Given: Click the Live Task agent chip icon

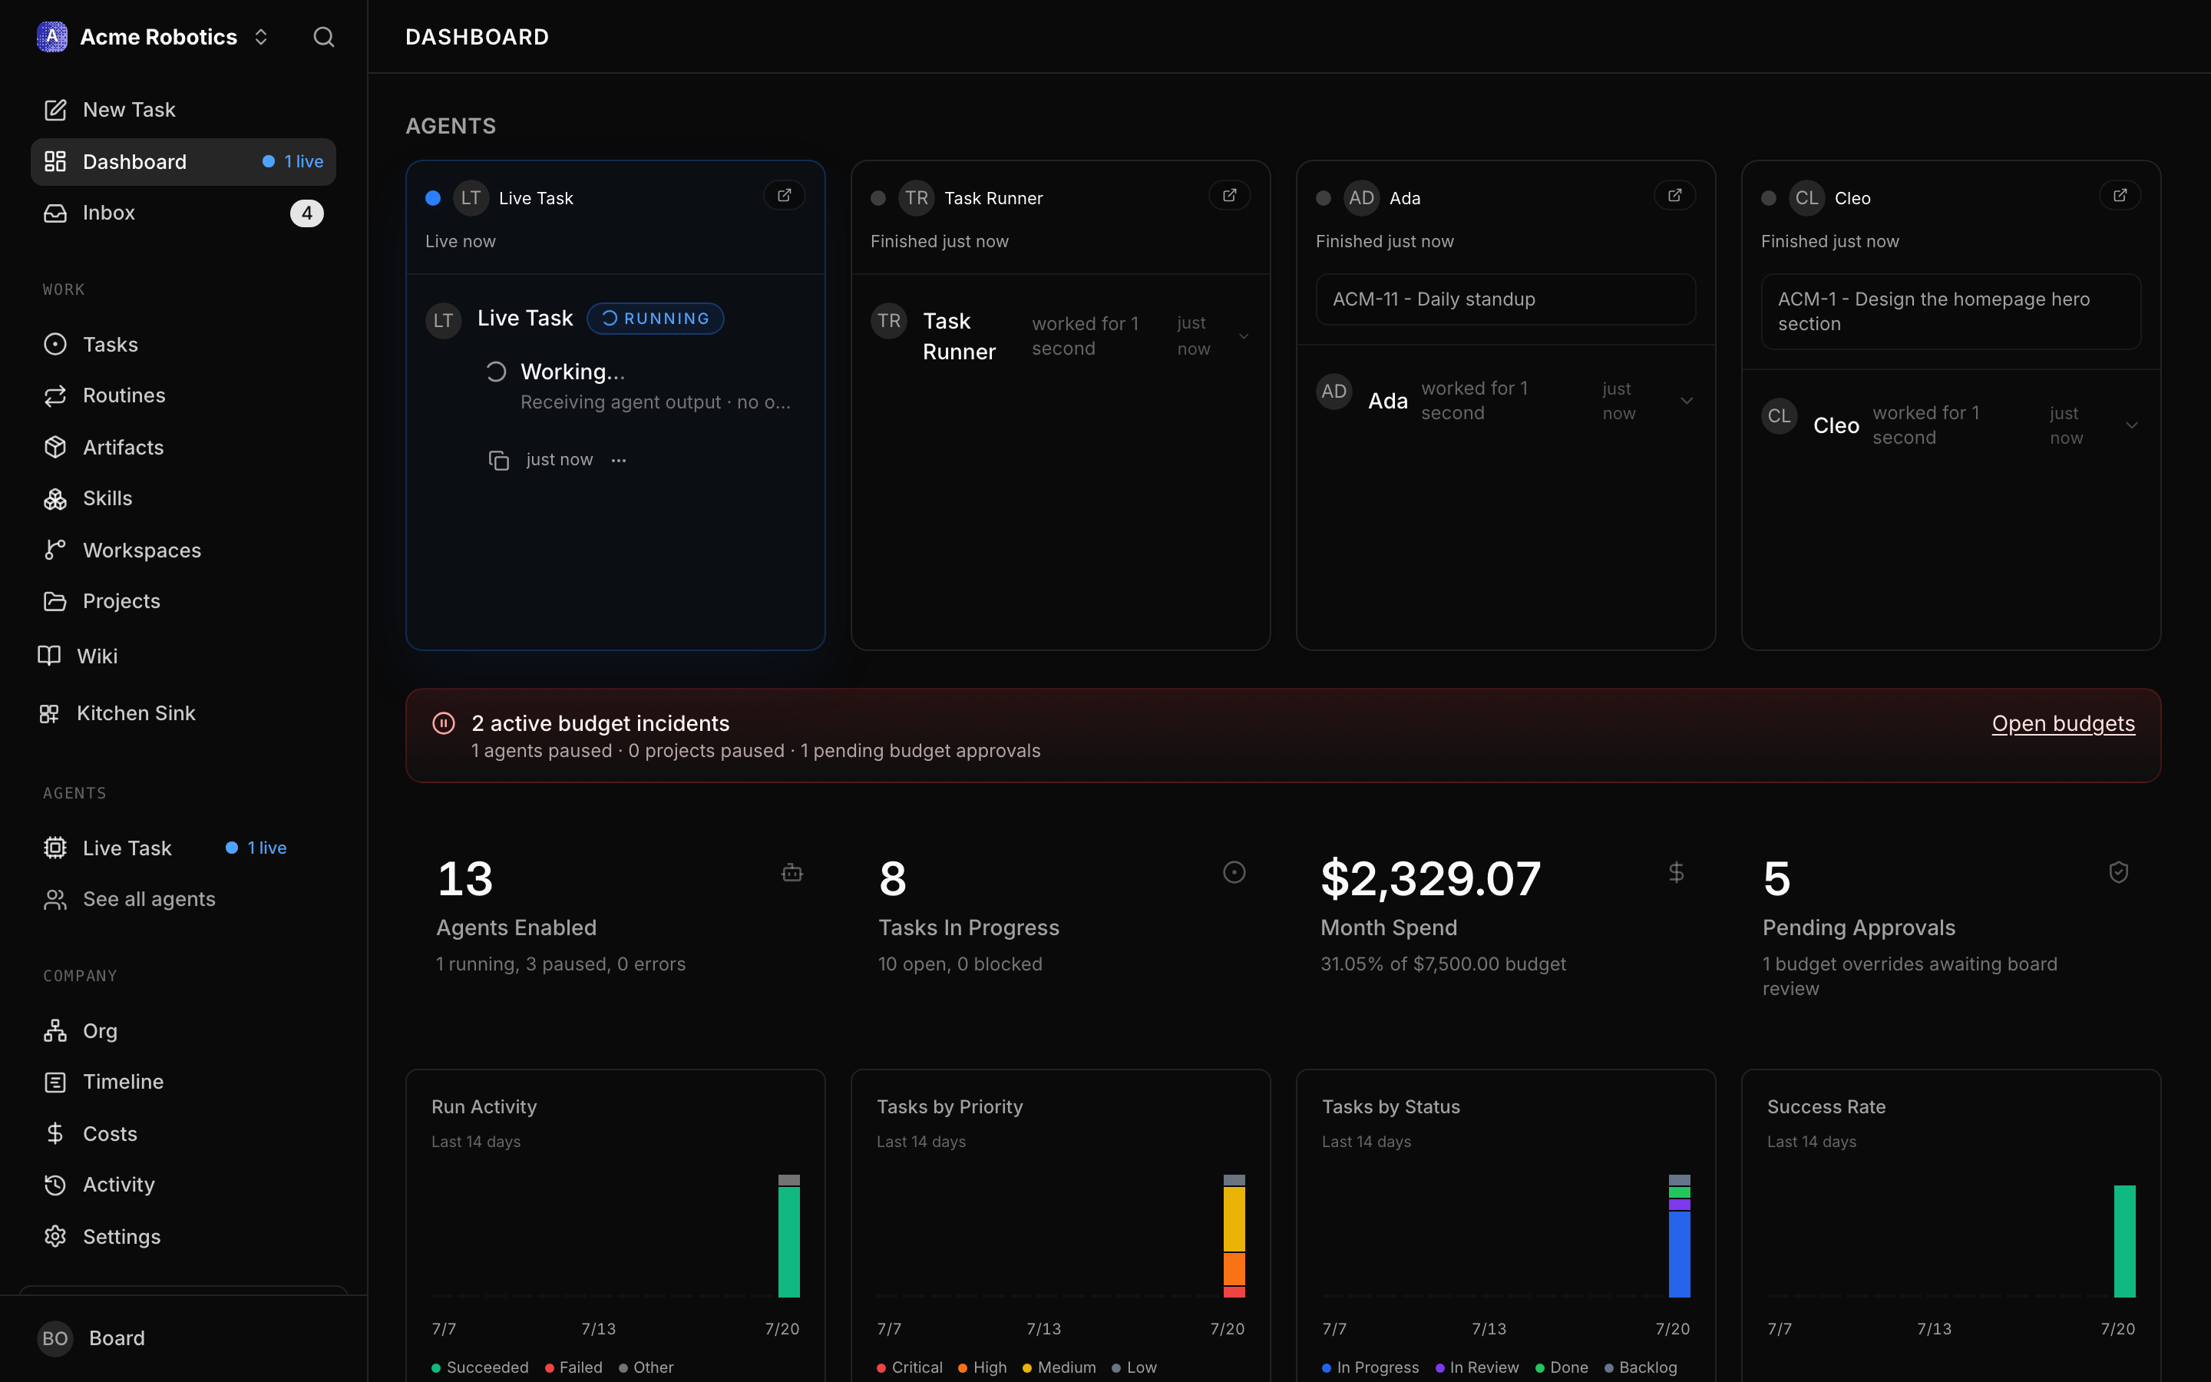Looking at the screenshot, I should [x=55, y=848].
